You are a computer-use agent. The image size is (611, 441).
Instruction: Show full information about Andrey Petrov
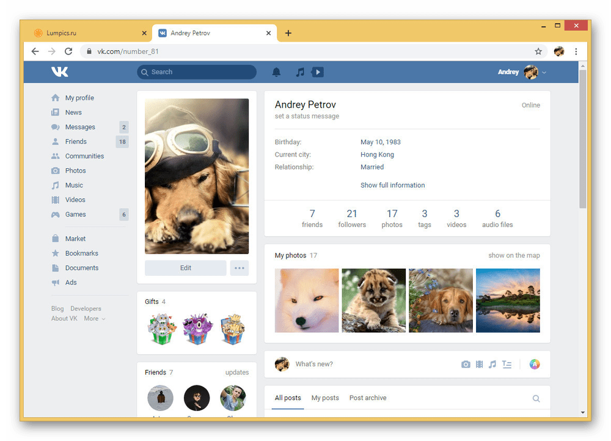pos(392,185)
